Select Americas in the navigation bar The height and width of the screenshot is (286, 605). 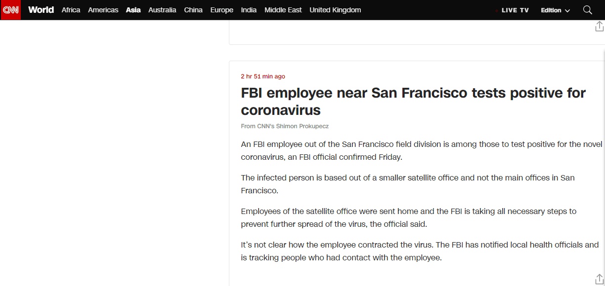point(103,10)
